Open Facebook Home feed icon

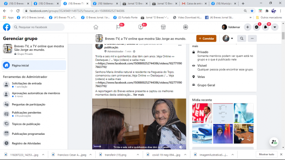(x=96, y=27)
